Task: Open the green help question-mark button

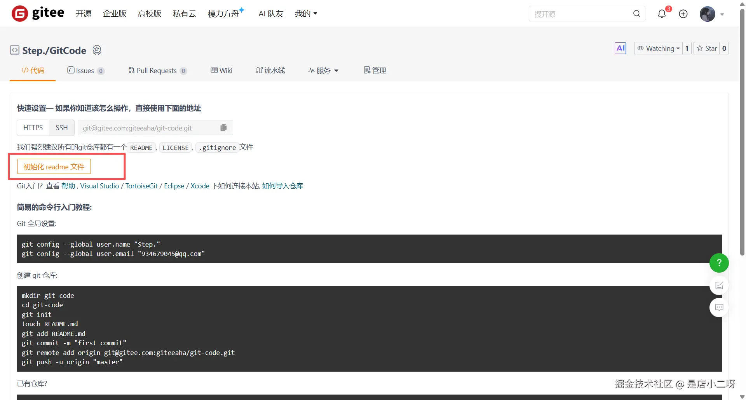Action: (x=719, y=263)
